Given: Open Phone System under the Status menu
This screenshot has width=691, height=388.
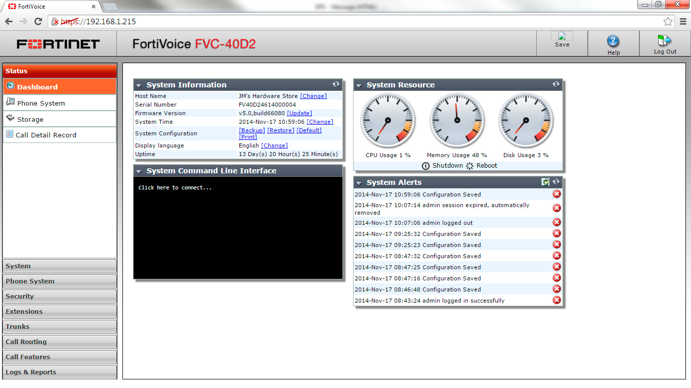Looking at the screenshot, I should 60,103.
